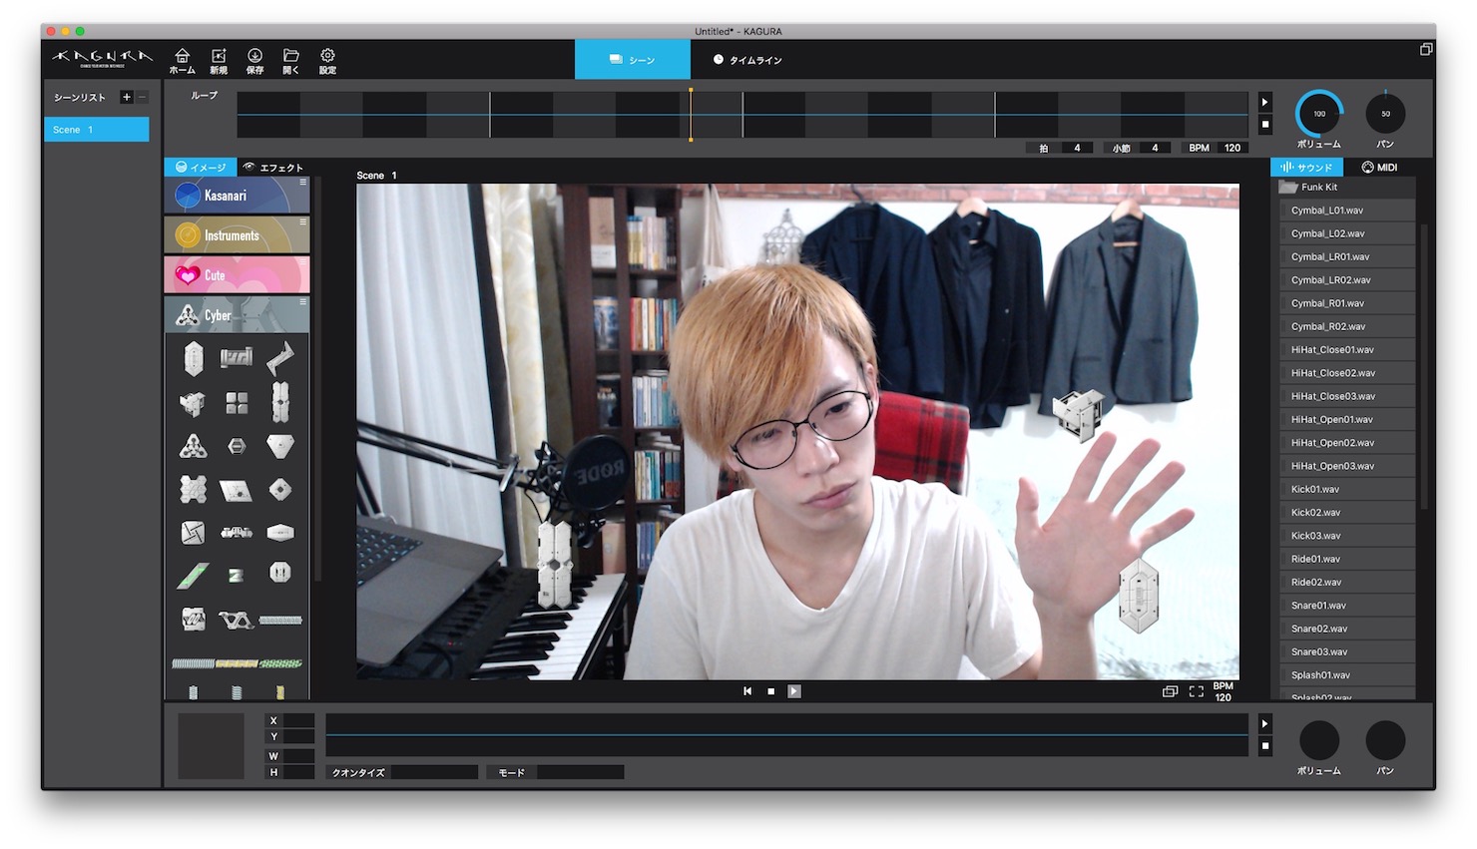Click the play button under the preview
The width and height of the screenshot is (1477, 849).
coord(794,691)
